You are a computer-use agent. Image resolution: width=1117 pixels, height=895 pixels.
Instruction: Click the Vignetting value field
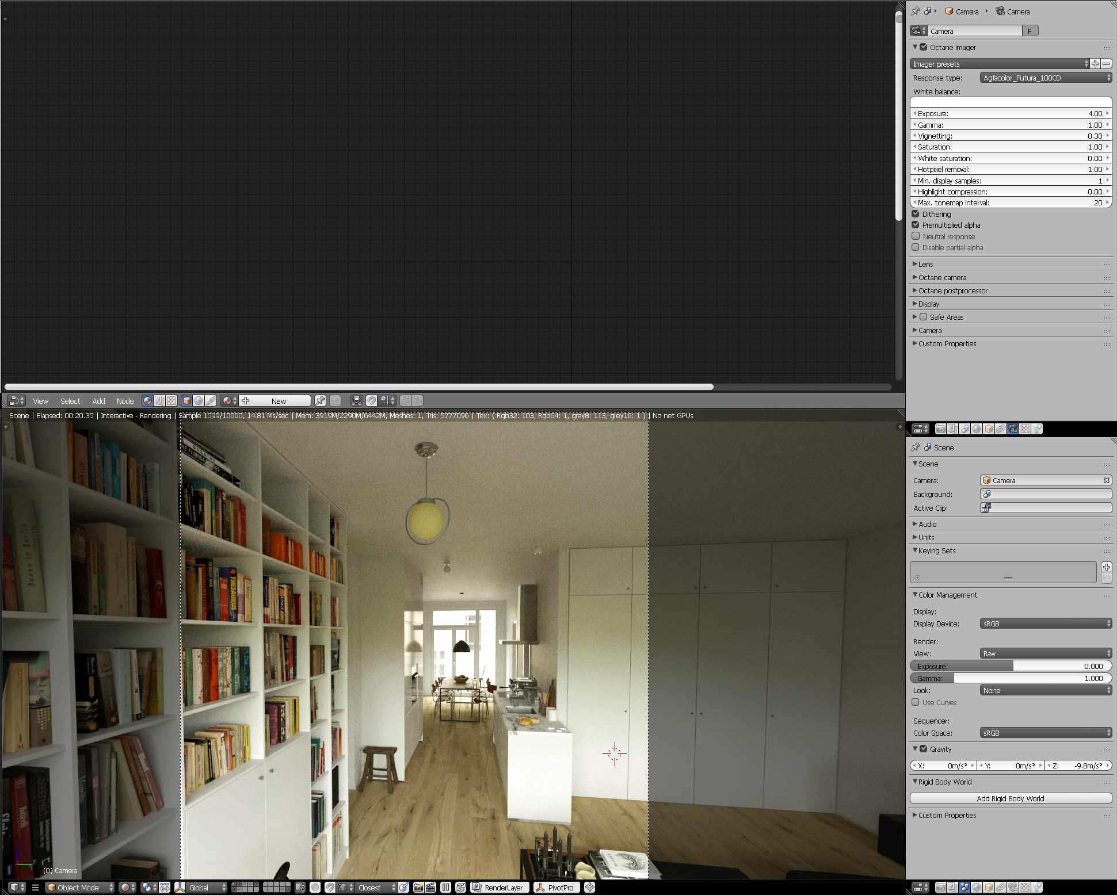pyautogui.click(x=1010, y=136)
